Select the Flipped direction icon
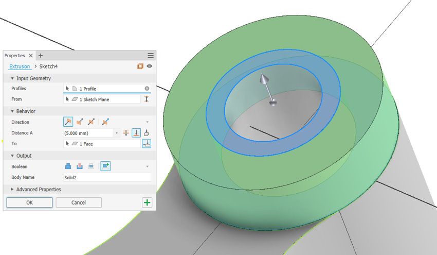 [x=80, y=122]
